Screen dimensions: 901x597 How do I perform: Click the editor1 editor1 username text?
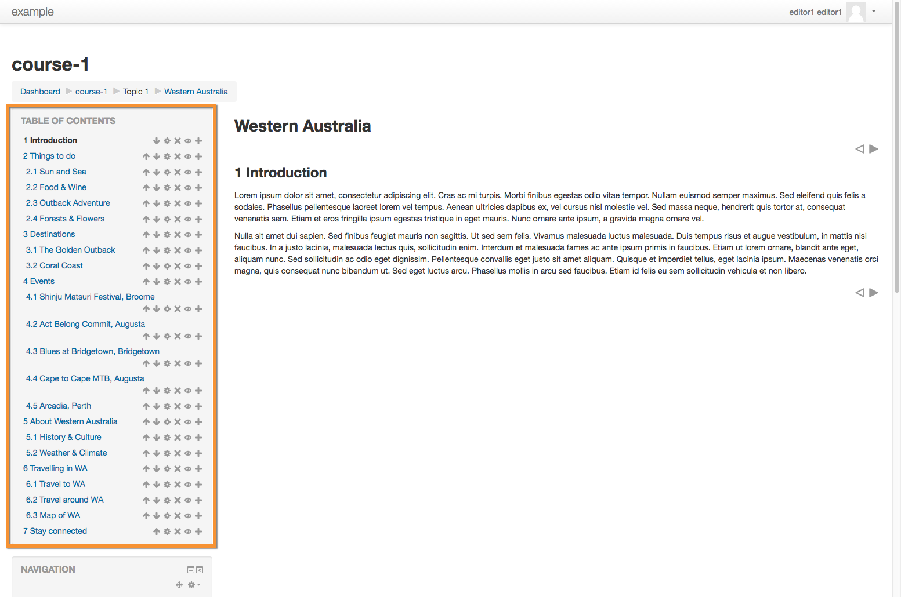tap(815, 12)
